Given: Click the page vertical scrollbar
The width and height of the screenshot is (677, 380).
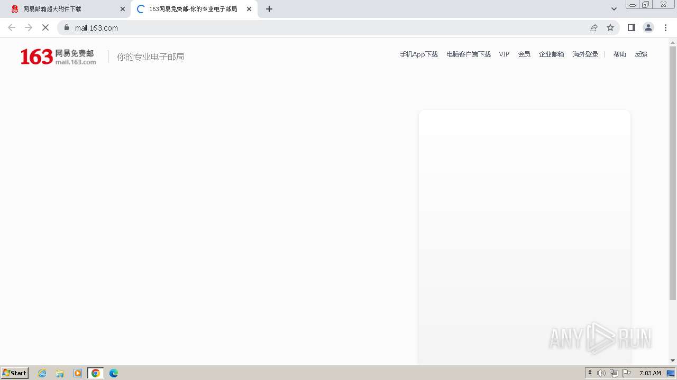Looking at the screenshot, I should [x=673, y=173].
